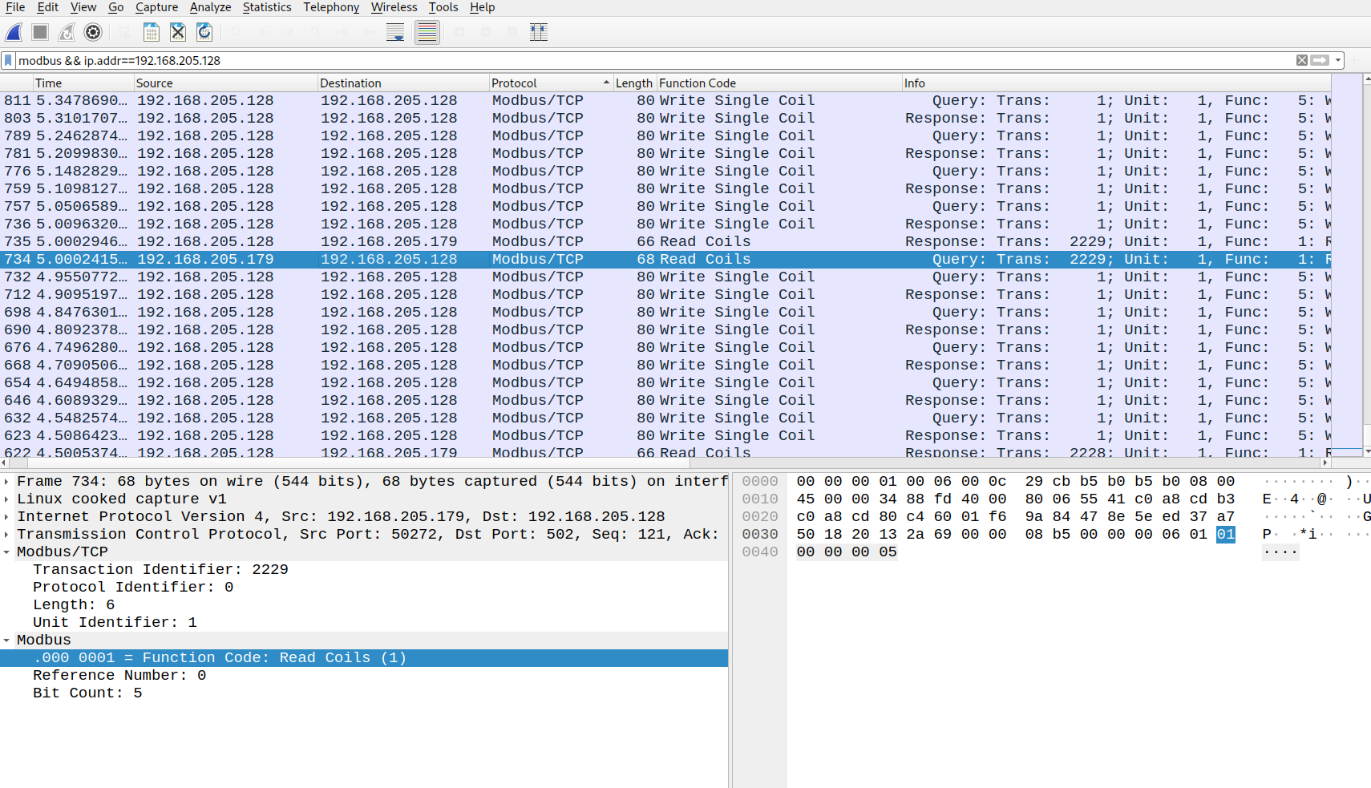This screenshot has width=1371, height=788.
Task: Toggle automatic scrolling in live capture
Action: click(x=394, y=32)
